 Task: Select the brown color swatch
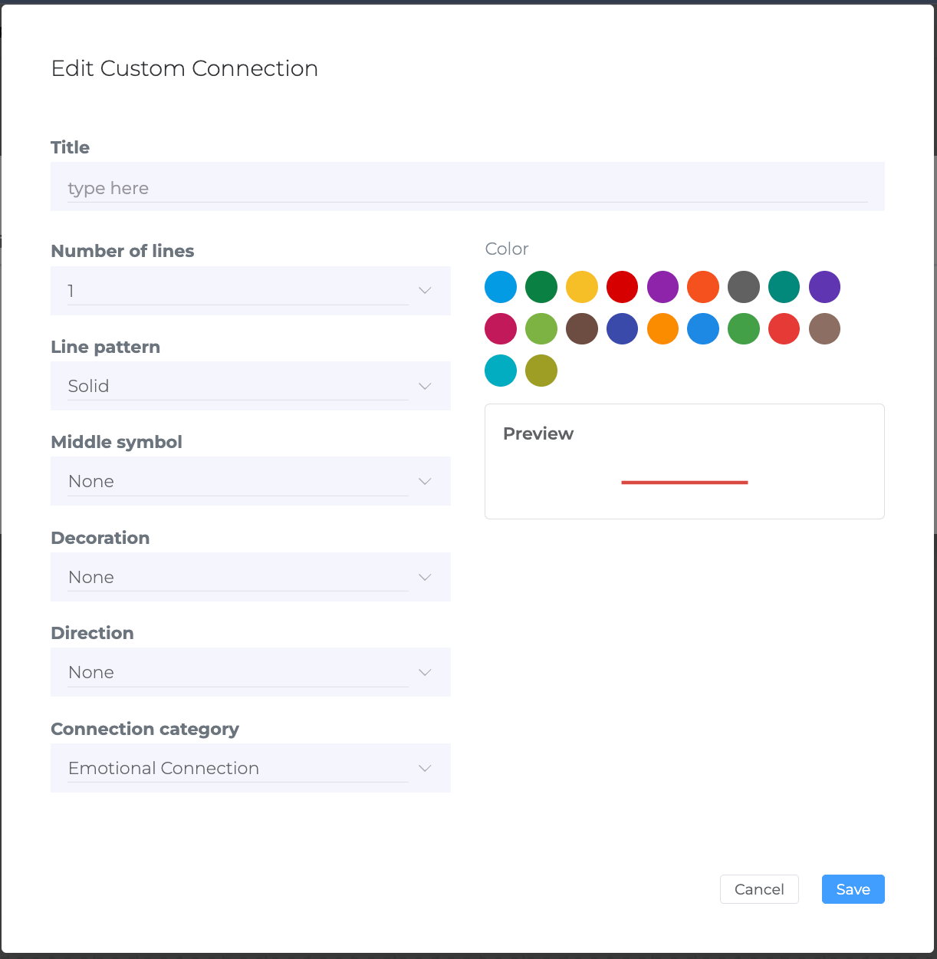point(582,328)
